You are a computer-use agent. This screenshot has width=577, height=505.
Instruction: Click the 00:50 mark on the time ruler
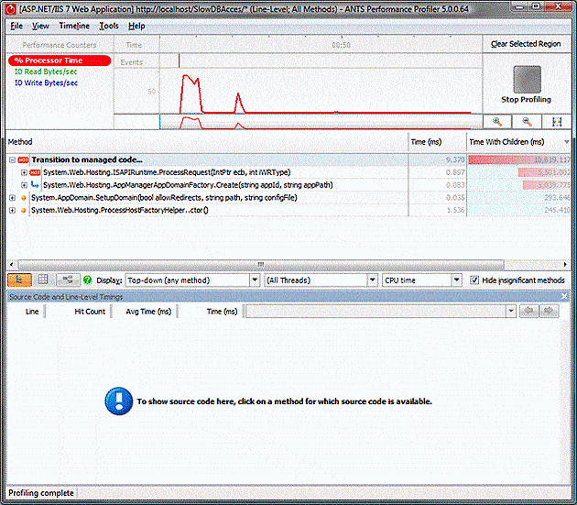coord(341,45)
